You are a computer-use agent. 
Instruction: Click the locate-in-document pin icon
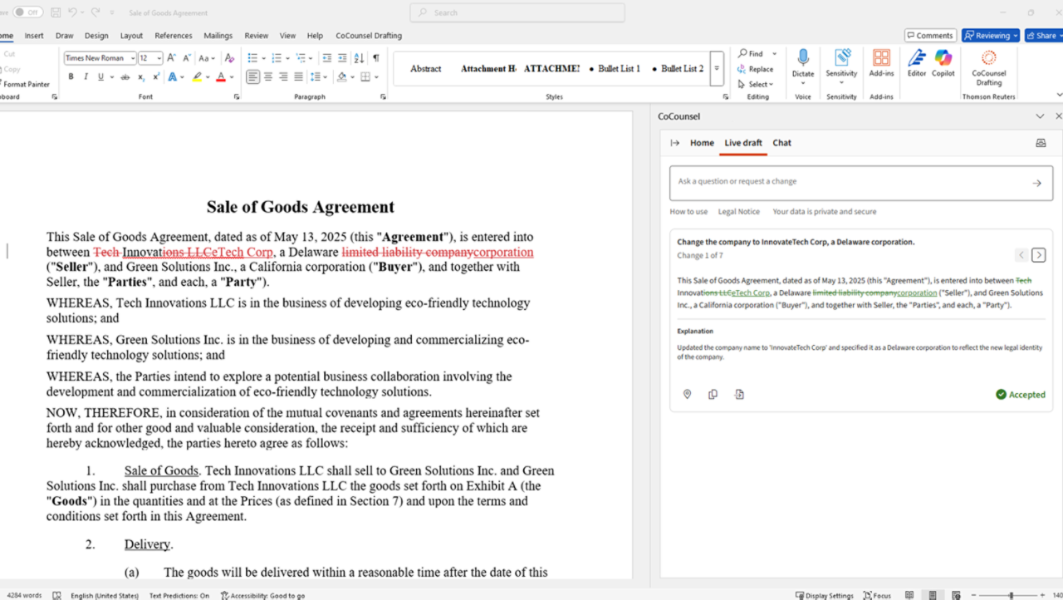pos(687,395)
